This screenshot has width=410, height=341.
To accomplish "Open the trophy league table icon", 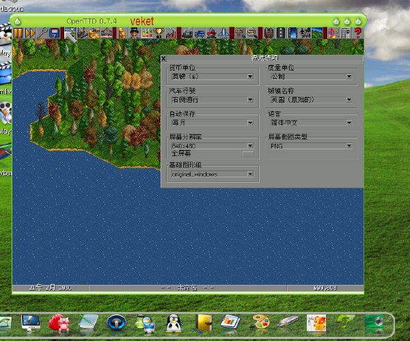I will coord(159,34).
